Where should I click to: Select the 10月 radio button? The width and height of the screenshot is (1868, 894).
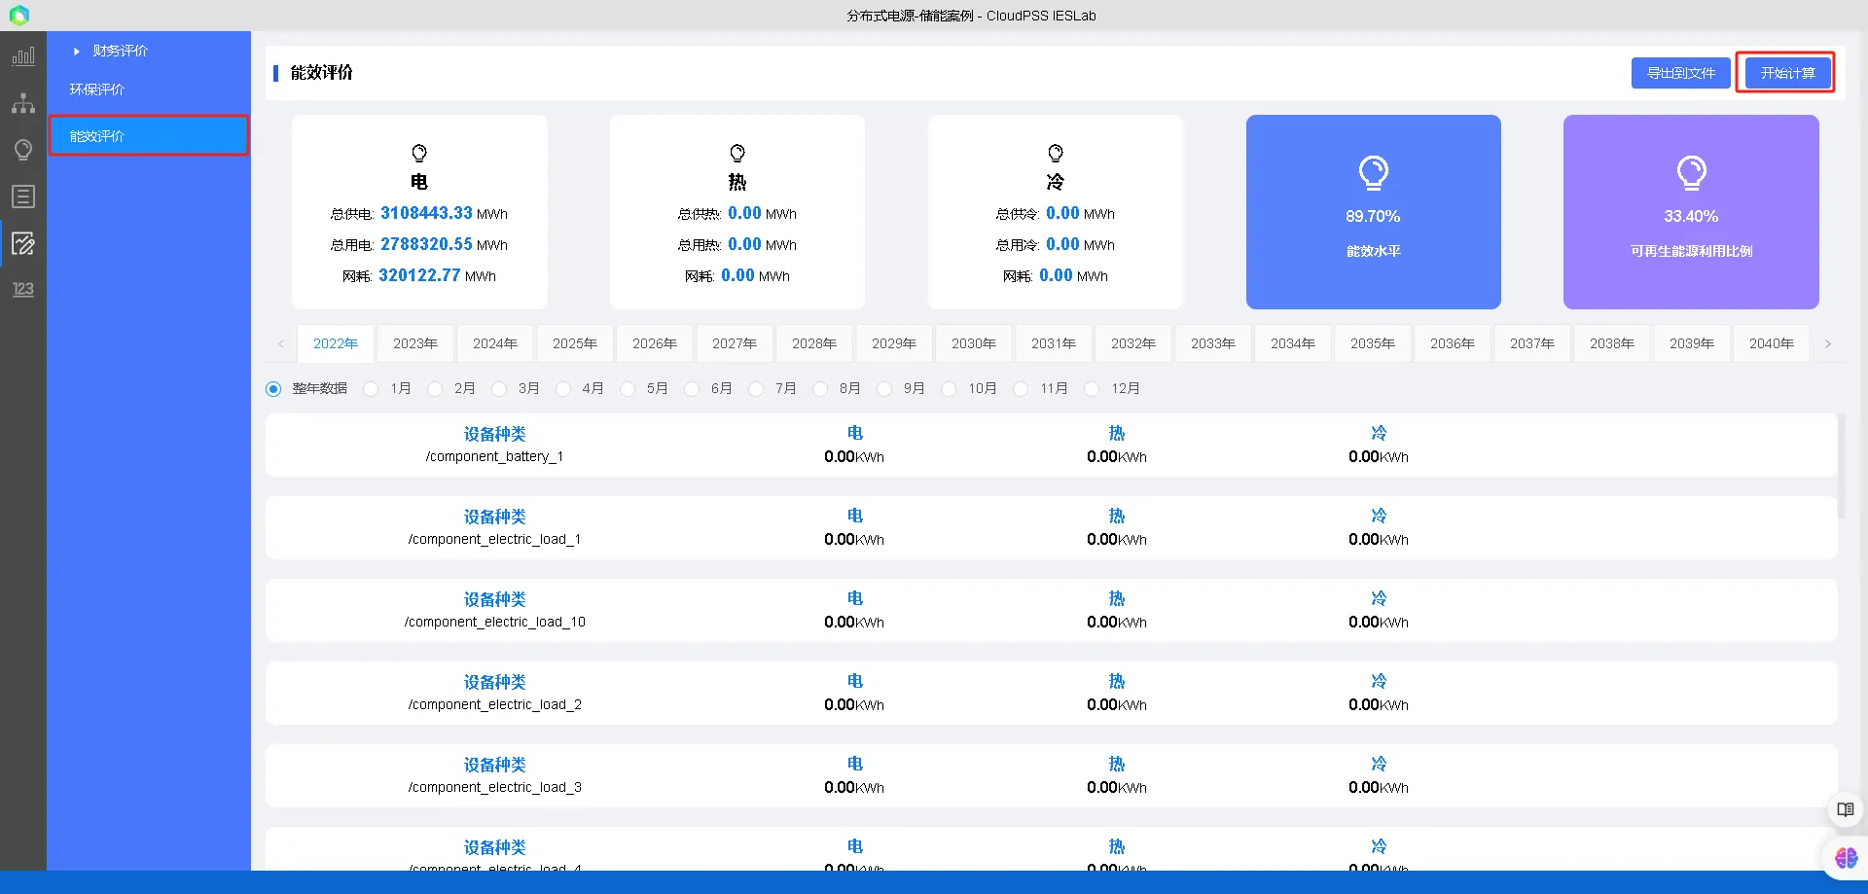click(x=949, y=389)
